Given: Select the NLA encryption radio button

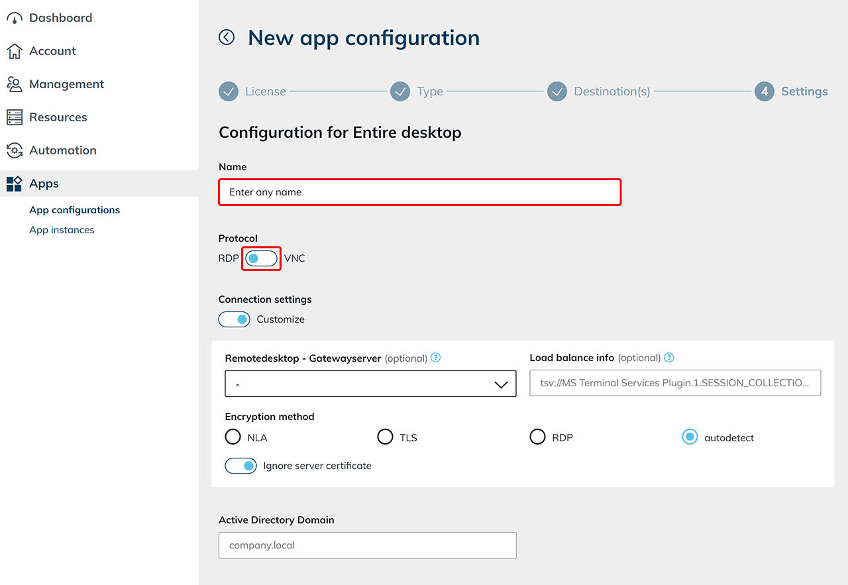Looking at the screenshot, I should pos(233,437).
